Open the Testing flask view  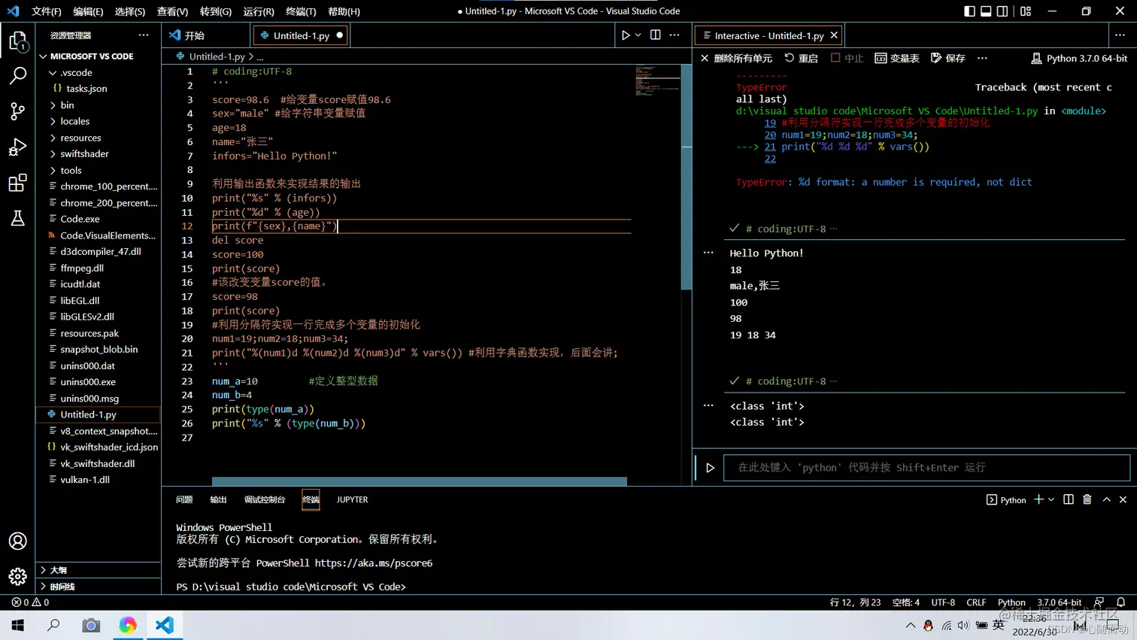coord(17,218)
